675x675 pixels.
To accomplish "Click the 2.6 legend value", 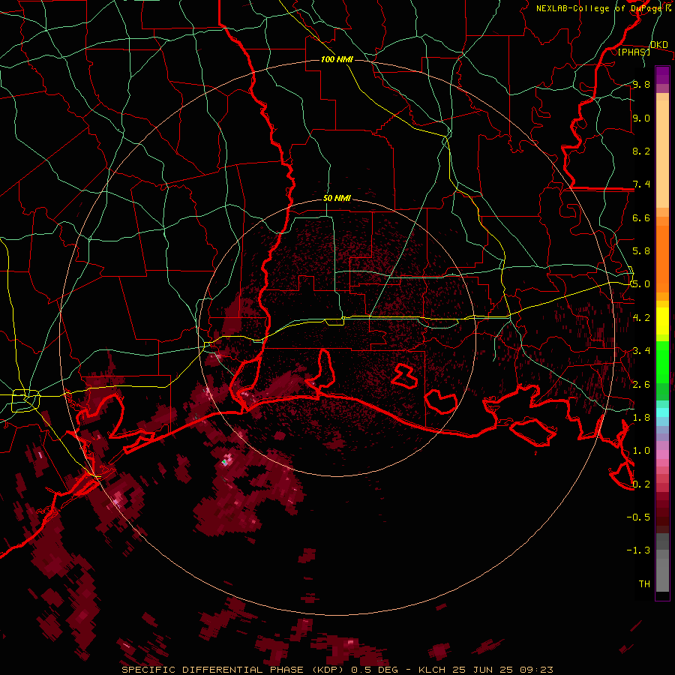I will click(641, 385).
